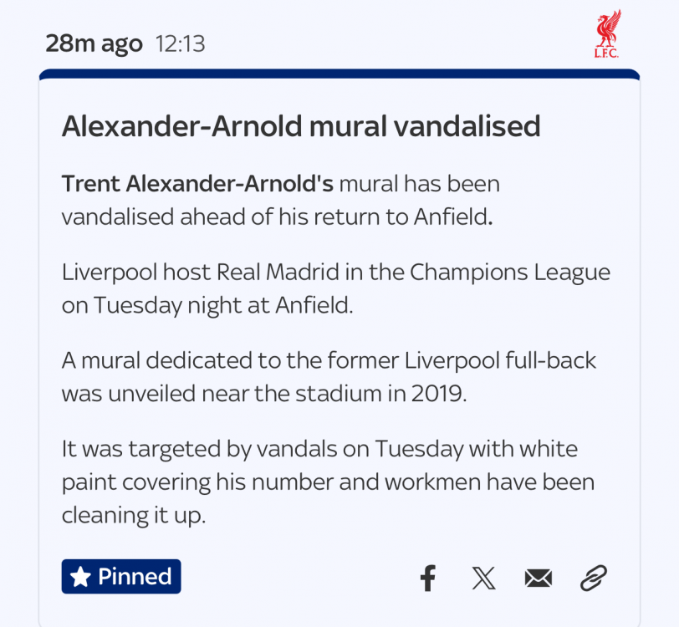Click the bold "Trent Alexander-Arnold's" name
Viewport: 679px width, 627px height.
pyautogui.click(x=197, y=183)
